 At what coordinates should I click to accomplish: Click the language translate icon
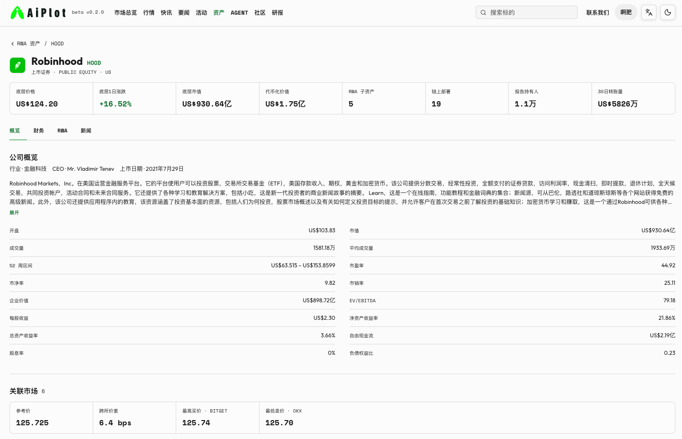coord(649,12)
